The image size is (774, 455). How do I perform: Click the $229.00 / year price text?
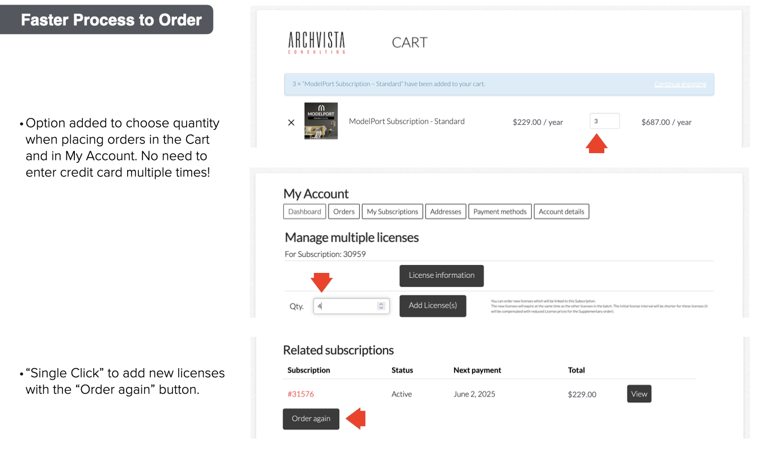pos(538,122)
